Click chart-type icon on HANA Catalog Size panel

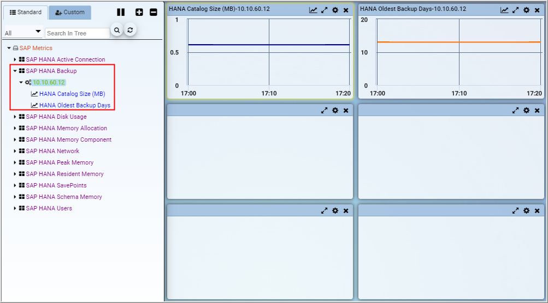point(313,10)
